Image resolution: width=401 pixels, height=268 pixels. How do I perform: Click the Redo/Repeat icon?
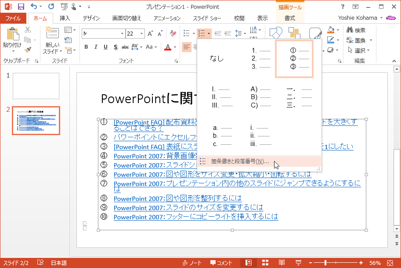click(x=51, y=7)
